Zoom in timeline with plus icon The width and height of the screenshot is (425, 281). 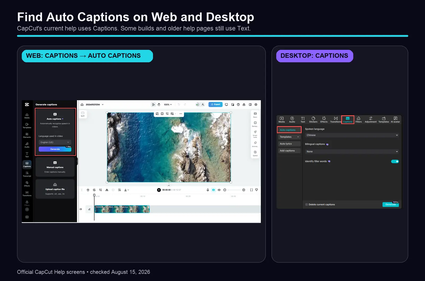(244, 190)
